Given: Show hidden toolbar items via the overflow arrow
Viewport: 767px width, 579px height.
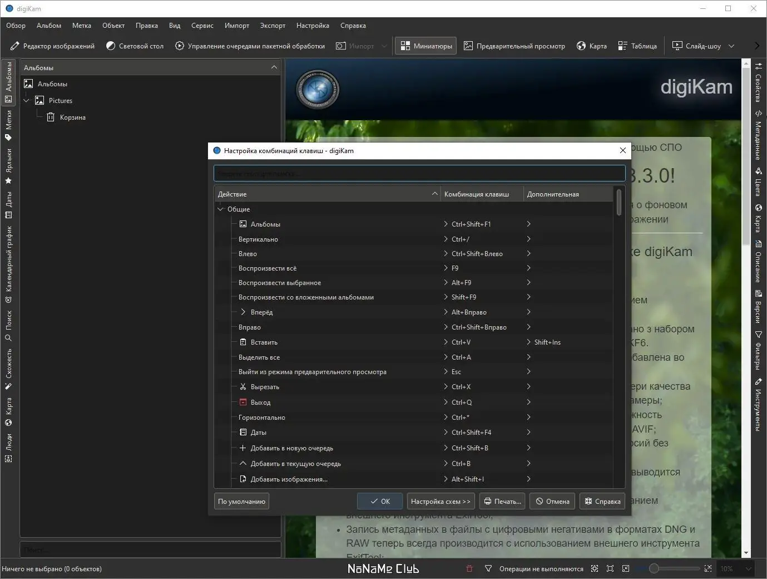Looking at the screenshot, I should click(x=757, y=46).
